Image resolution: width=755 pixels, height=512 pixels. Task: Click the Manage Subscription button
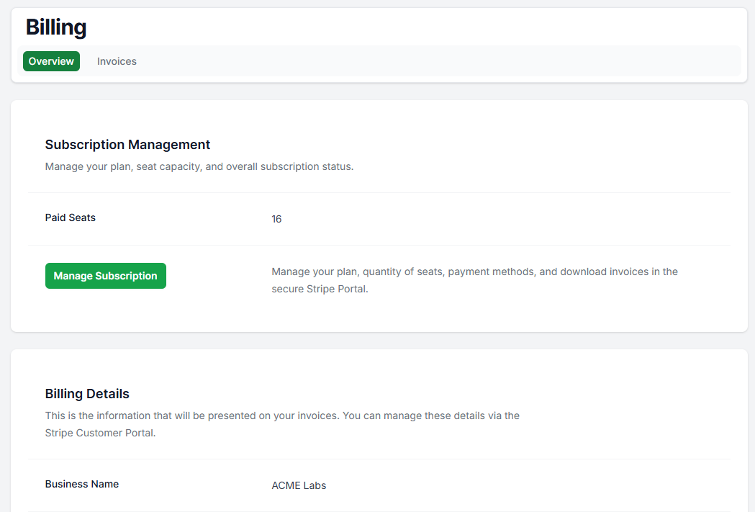105,276
